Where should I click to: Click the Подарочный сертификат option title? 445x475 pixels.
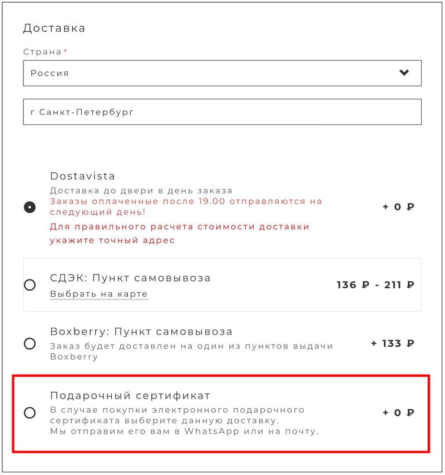click(130, 396)
